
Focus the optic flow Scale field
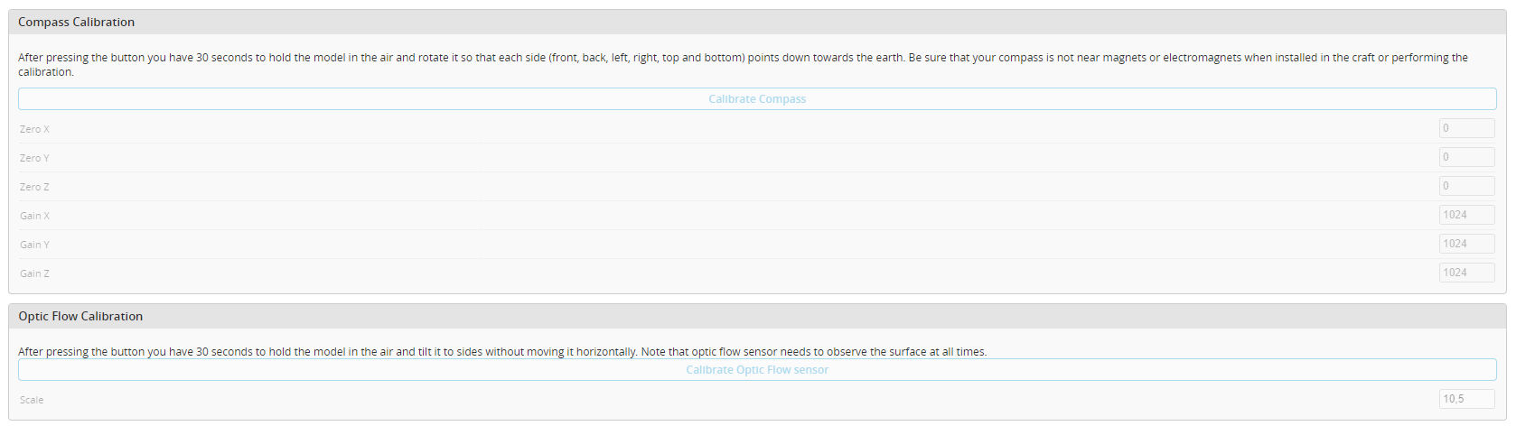[x=1466, y=399]
